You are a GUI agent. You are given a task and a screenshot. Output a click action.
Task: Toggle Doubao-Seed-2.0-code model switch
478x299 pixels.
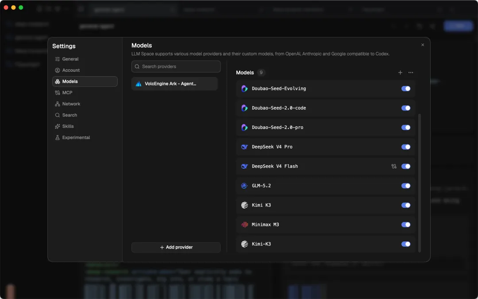[406, 108]
